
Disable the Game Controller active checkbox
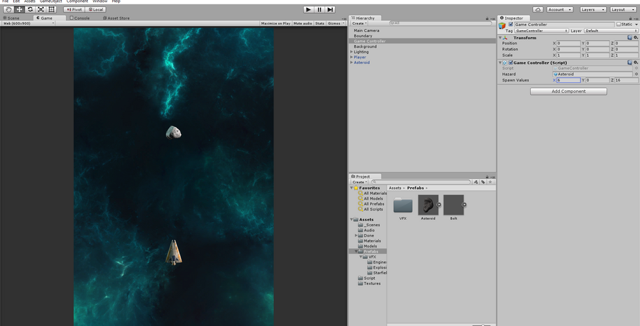[511, 24]
